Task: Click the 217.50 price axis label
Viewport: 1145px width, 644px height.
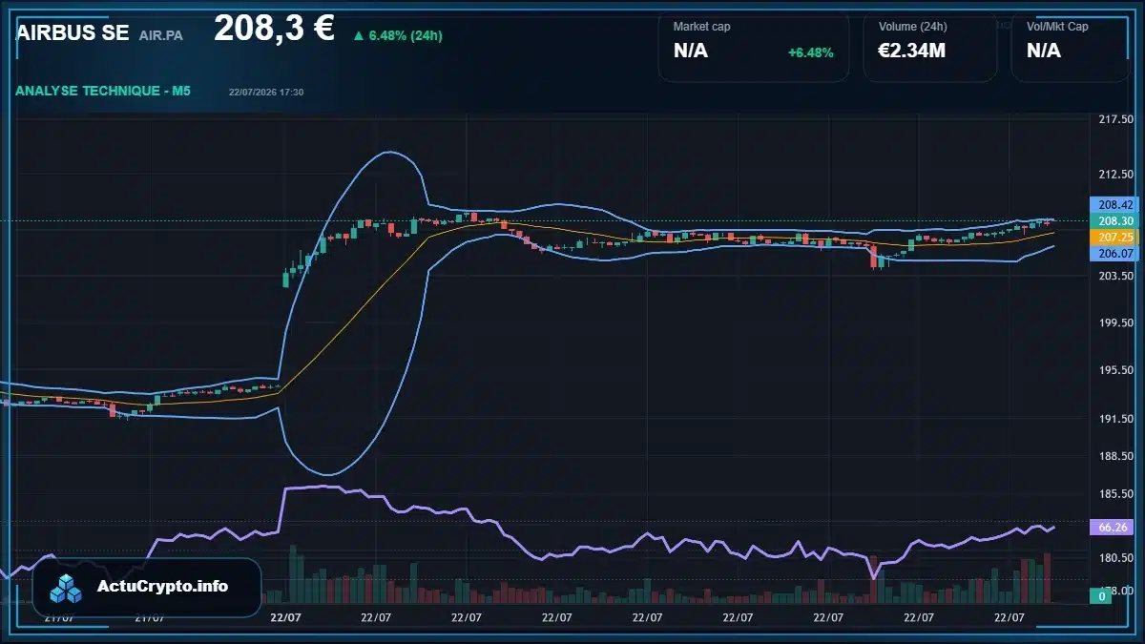Action: (1116, 119)
